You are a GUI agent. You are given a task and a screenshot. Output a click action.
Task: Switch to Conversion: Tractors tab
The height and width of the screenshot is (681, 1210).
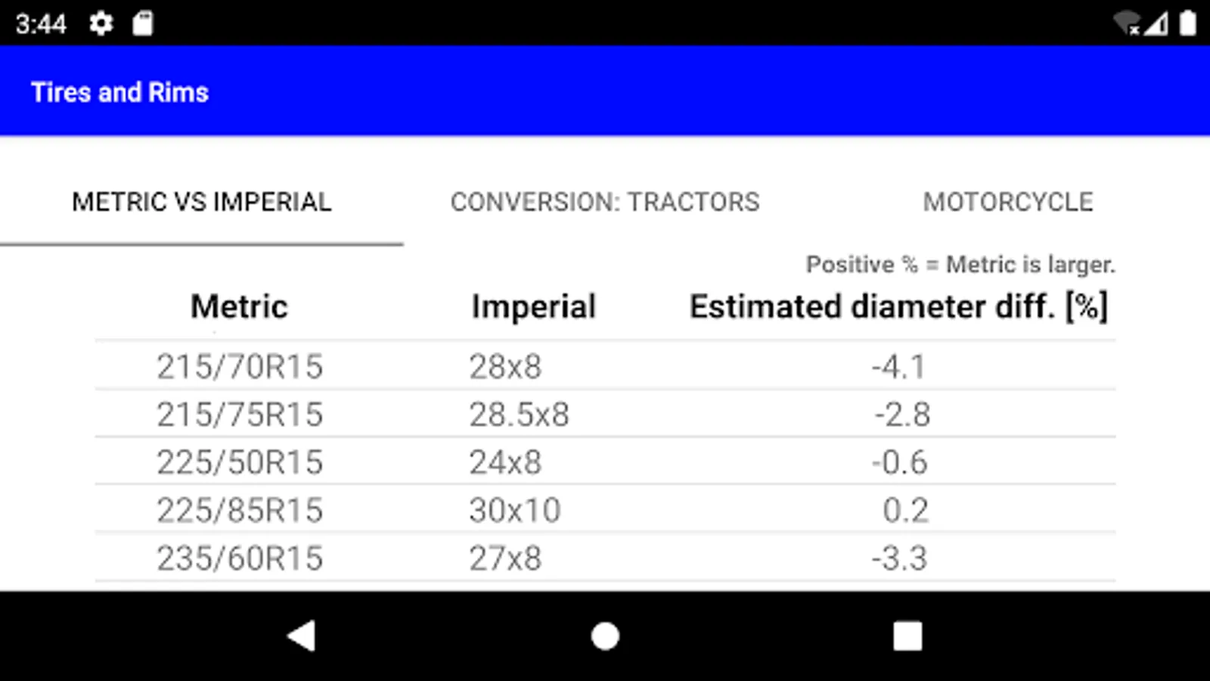tap(605, 202)
